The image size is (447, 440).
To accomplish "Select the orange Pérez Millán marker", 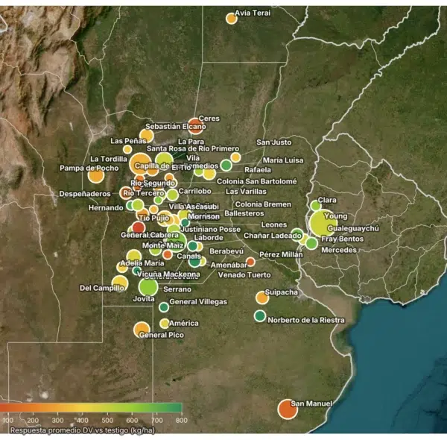I will 250,262.
